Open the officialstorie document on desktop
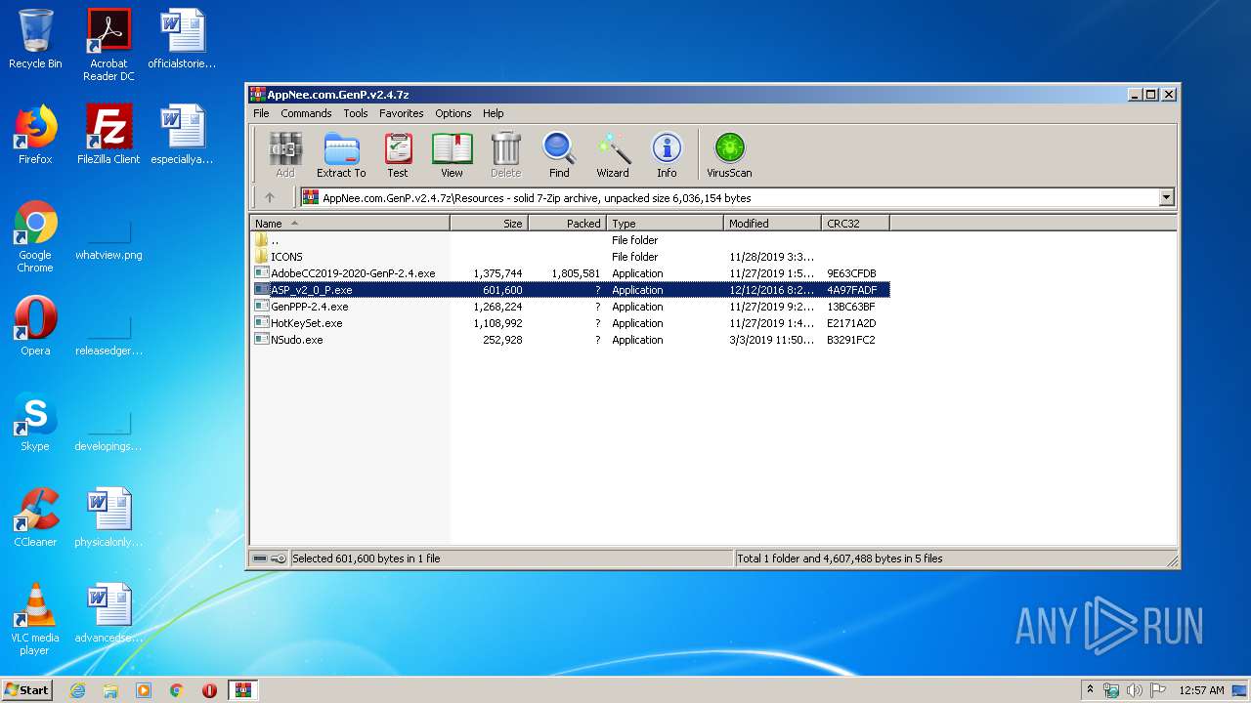Screen dimensions: 1251x703 pos(182,39)
